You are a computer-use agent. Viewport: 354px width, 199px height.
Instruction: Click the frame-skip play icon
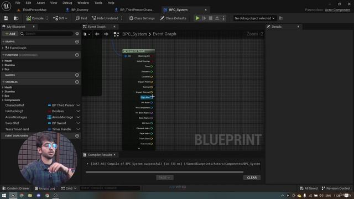pos(204,18)
